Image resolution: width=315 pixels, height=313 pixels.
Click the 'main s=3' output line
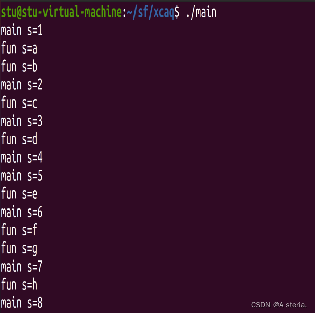tap(22, 121)
